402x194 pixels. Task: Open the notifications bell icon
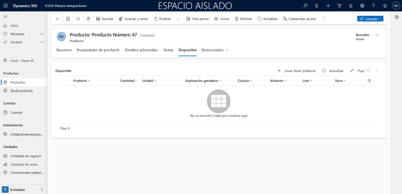point(351,6)
